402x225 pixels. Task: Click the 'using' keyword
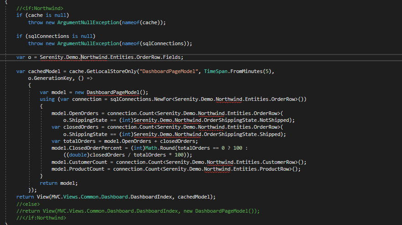point(47,99)
